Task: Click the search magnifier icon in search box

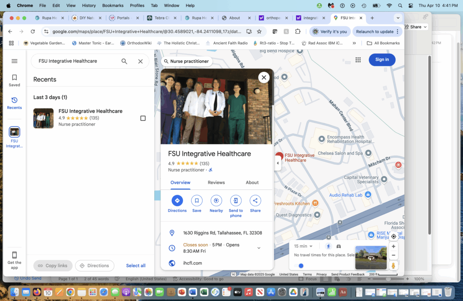Action: click(124, 61)
